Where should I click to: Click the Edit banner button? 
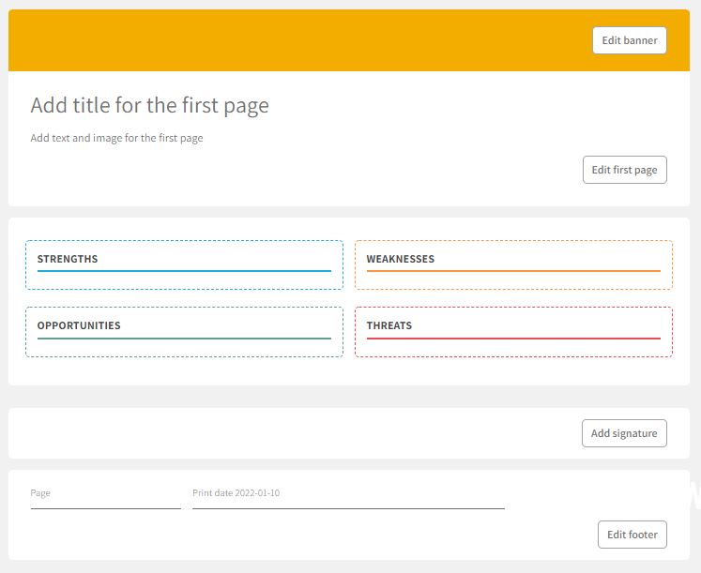(629, 40)
